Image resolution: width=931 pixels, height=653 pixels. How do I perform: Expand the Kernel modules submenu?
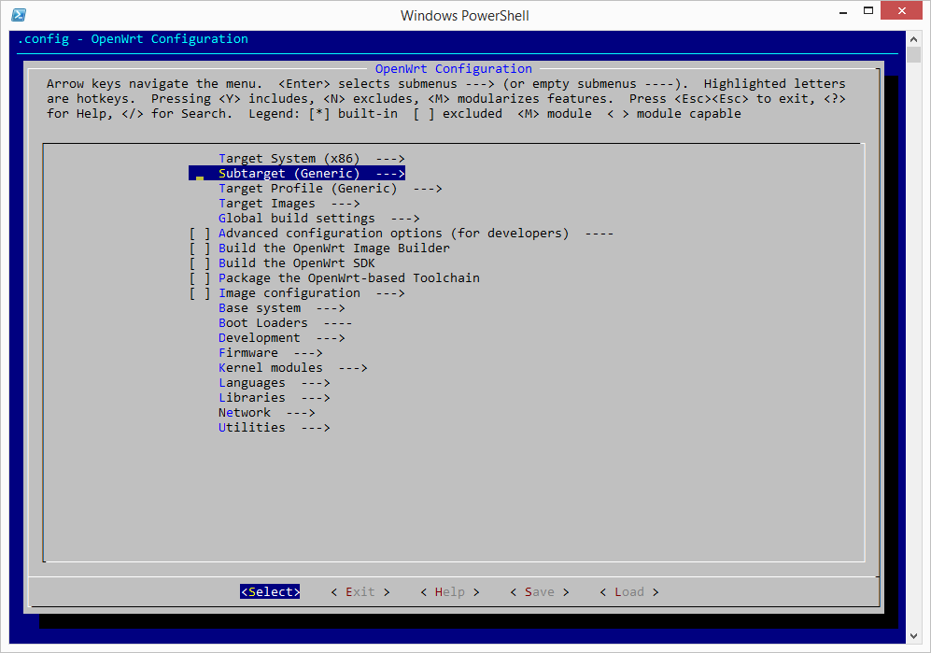pos(292,368)
